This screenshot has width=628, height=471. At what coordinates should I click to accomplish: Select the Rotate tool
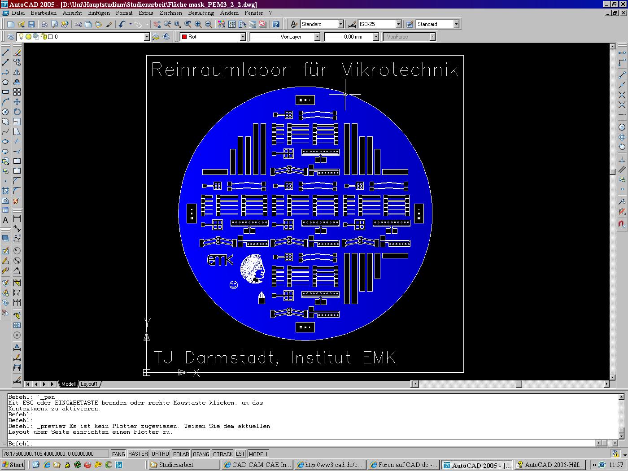click(x=17, y=112)
